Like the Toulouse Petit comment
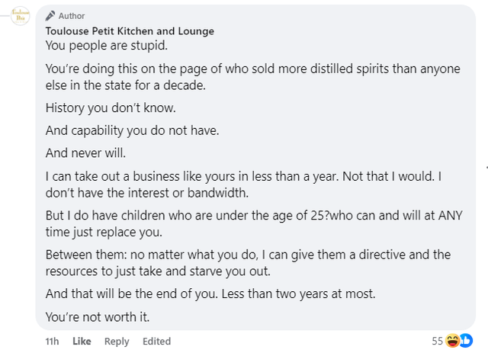Viewport: 488px width, 353px height. (x=82, y=342)
